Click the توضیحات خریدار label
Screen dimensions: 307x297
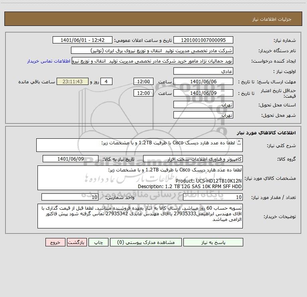coord(280,216)
